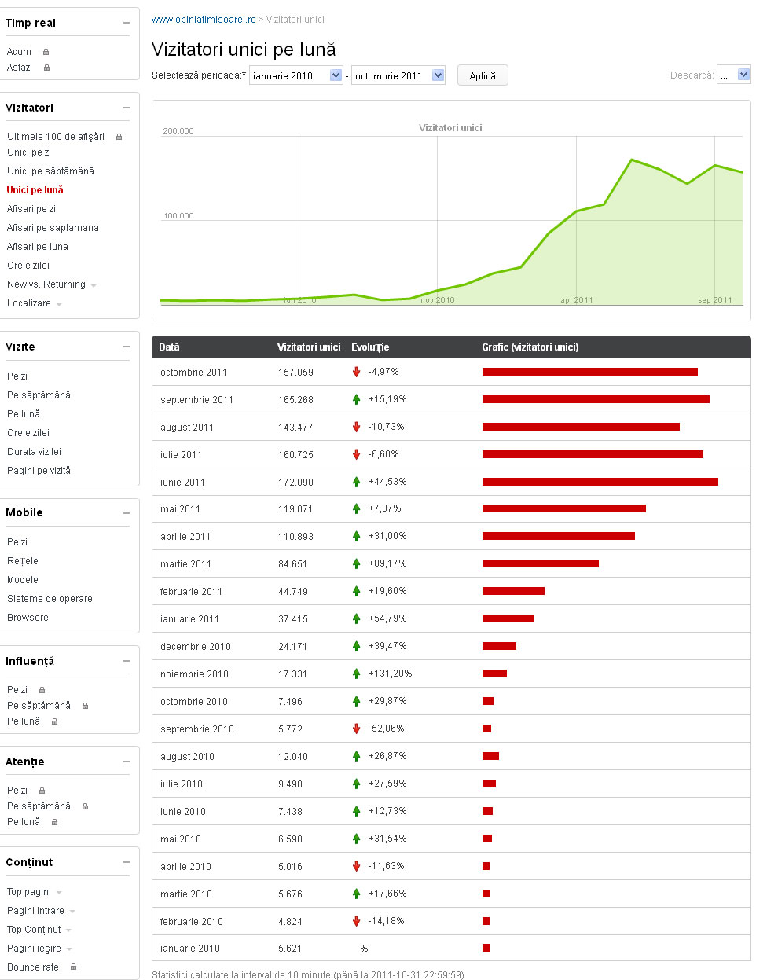The image size is (767, 980).
Task: Collapse the Timp real panel
Action: click(x=127, y=23)
